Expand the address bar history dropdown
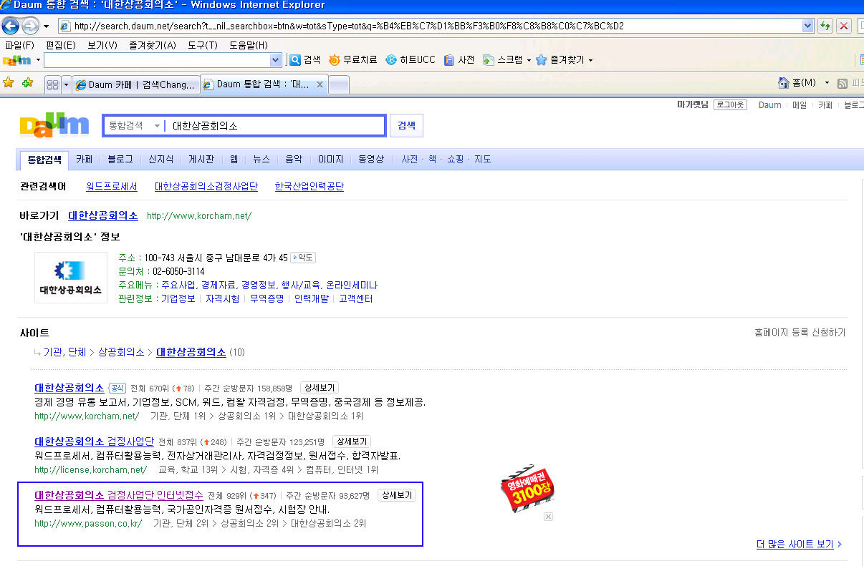The height and width of the screenshot is (566, 864). pyautogui.click(x=808, y=26)
